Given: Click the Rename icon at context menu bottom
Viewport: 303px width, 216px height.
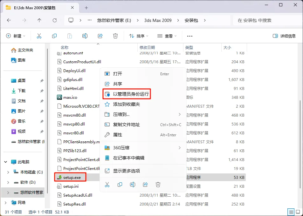Looking at the screenshot, I should [x=133, y=185].
